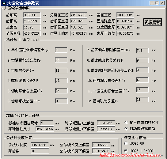This screenshot has height=159, width=167.
Task: Click the 标准球或圆柱尺寸 input field
Action: tap(47, 123)
